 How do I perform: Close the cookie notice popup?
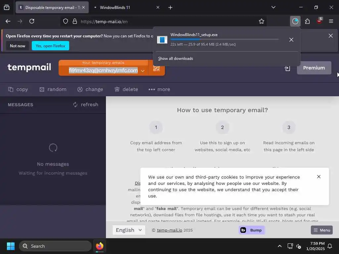coord(319,177)
